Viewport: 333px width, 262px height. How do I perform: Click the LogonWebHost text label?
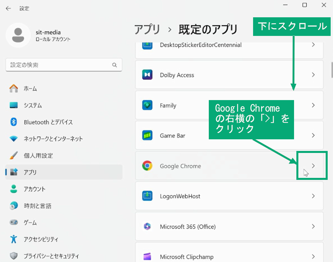click(180, 196)
